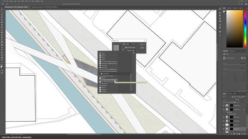The height and width of the screenshot is (139, 248).
Task: Select the Gradient tool
Action: click(2, 40)
